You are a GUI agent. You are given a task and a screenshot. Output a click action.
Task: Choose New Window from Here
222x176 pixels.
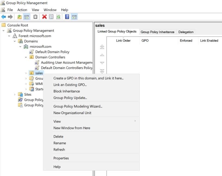coord(91,128)
